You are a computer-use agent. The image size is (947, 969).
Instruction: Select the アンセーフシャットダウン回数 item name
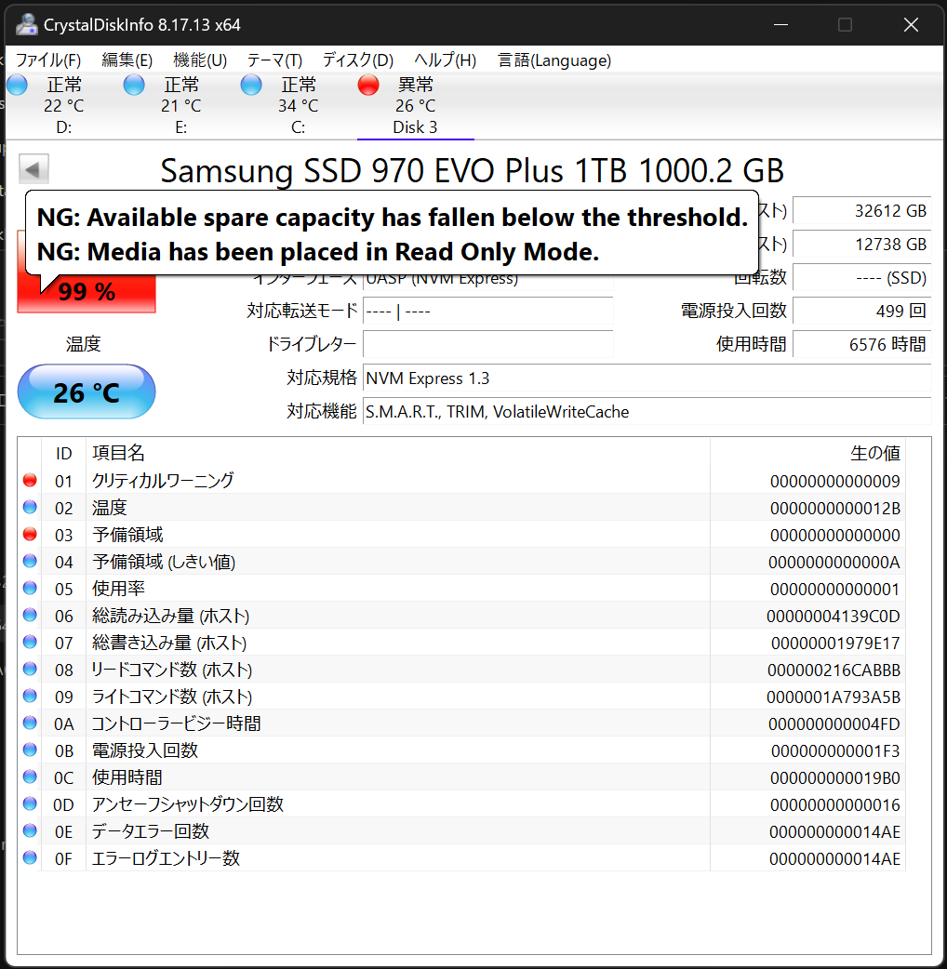point(188,804)
